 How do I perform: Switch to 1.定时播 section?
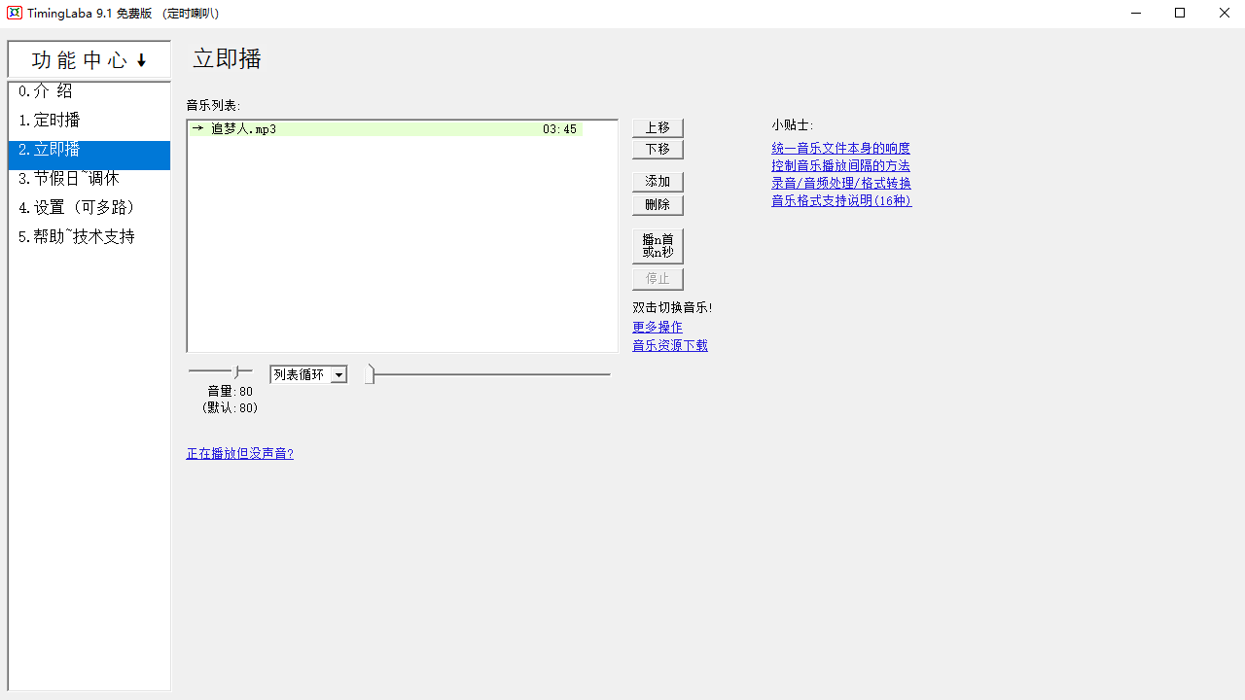50,121
